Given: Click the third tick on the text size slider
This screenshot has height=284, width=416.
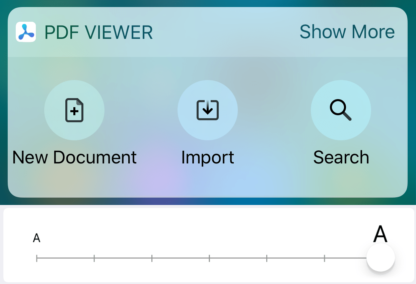Looking at the screenshot, I should point(152,258).
